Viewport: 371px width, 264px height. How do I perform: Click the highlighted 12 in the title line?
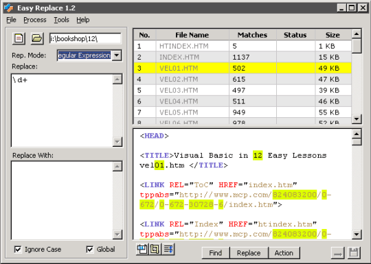258,156
